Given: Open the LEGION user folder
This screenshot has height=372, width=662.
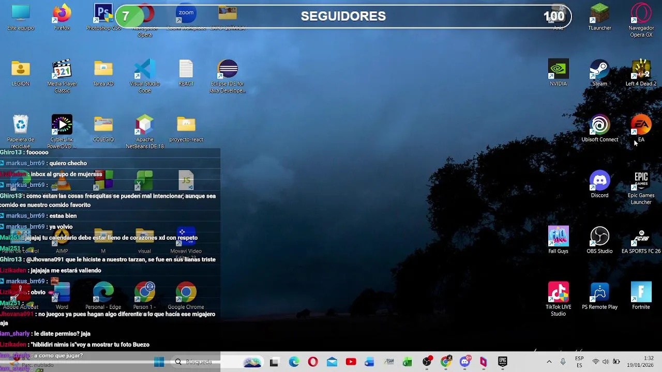Looking at the screenshot, I should (21, 73).
